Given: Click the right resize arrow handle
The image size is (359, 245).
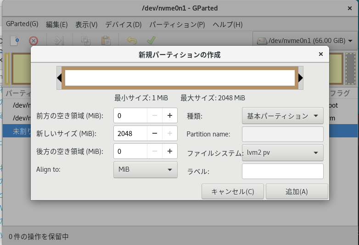Looking at the screenshot, I should tap(301, 78).
